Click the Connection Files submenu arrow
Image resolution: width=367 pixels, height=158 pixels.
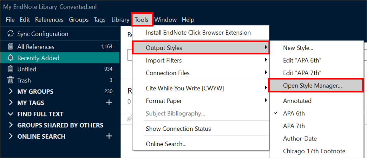[266, 72]
